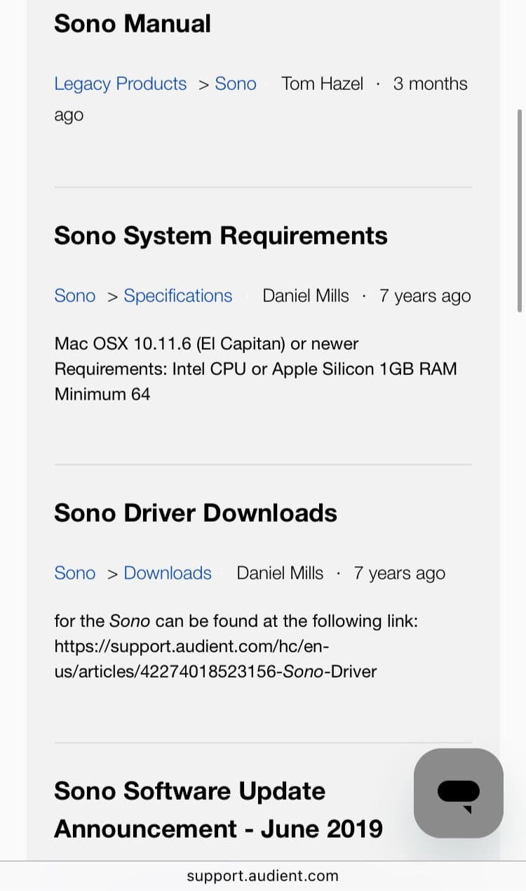Click the 3 months ago timestamp
The height and width of the screenshot is (891, 526).
pyautogui.click(x=429, y=84)
